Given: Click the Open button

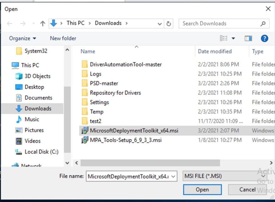Looking at the screenshot, I should [202, 190].
